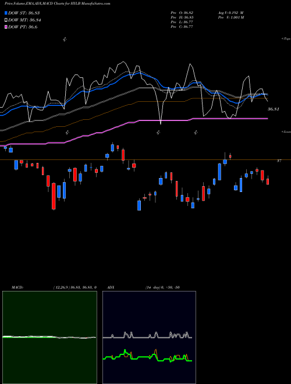Click the 37 price level label at right
The height and width of the screenshot is (384, 291).
tap(279, 161)
